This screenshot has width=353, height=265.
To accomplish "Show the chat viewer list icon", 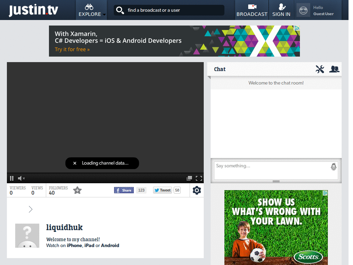I will coord(334,69).
